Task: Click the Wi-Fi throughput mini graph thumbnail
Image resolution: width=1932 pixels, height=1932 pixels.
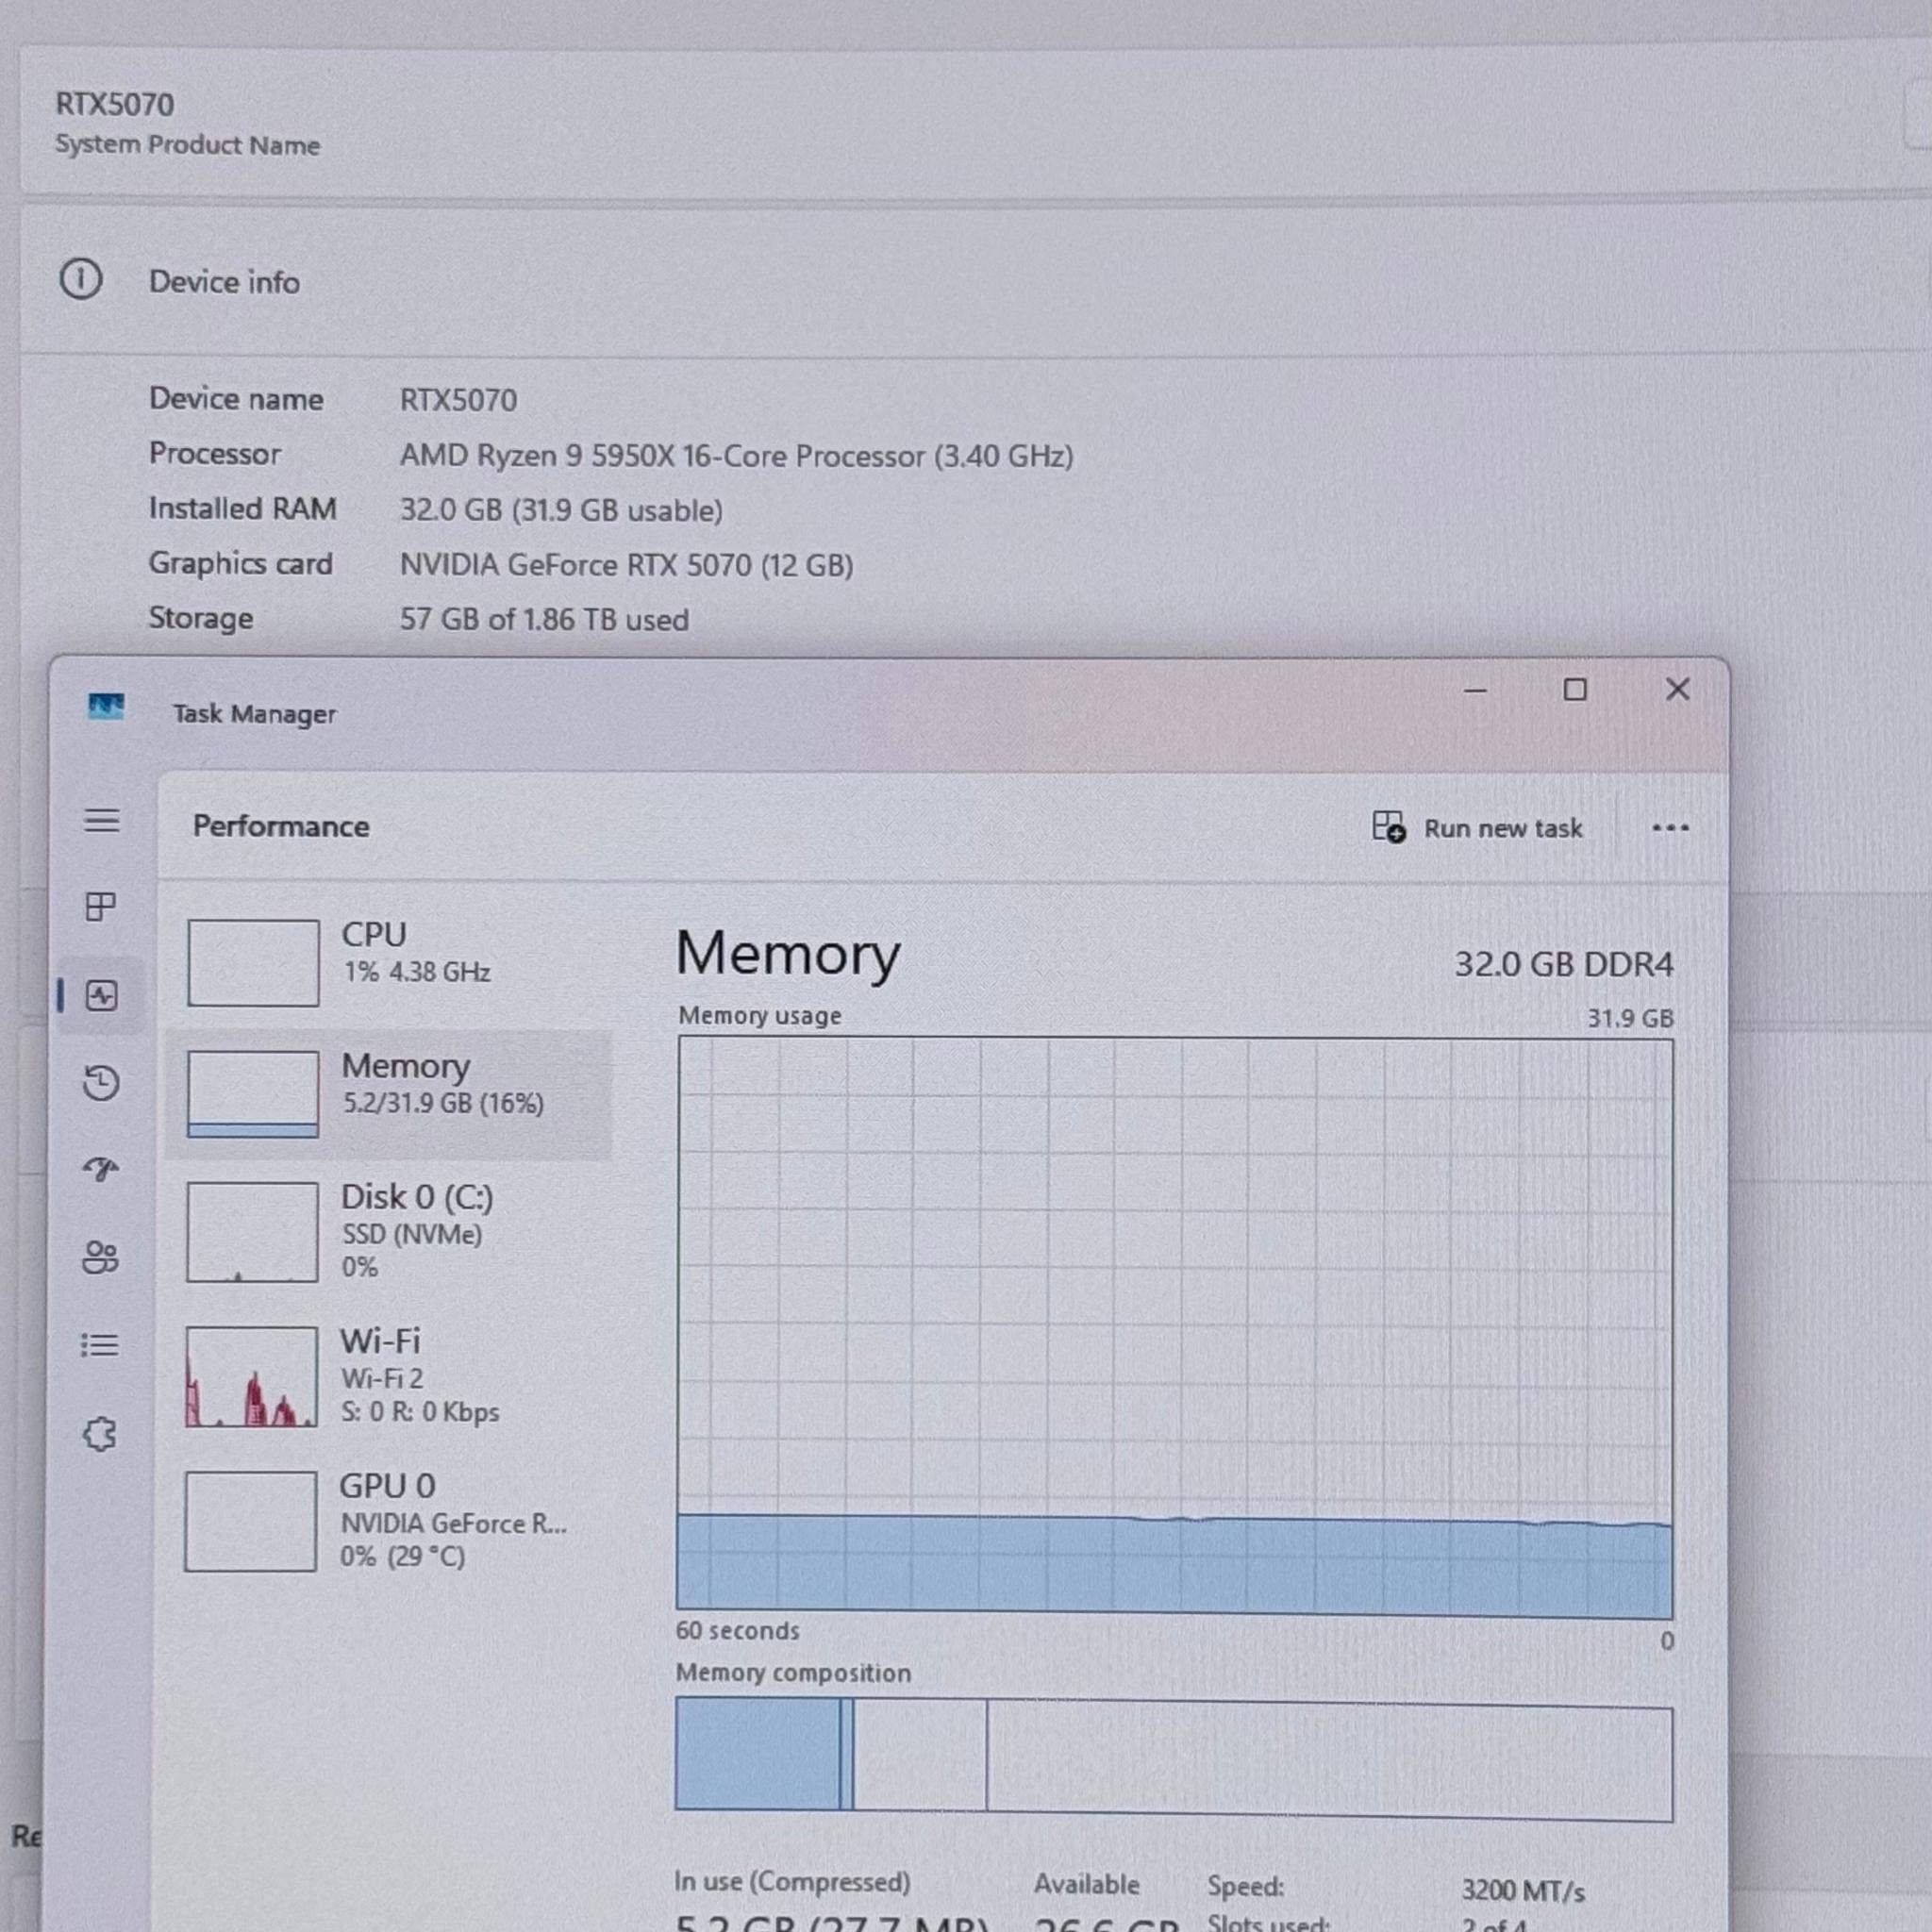Action: coord(251,1377)
